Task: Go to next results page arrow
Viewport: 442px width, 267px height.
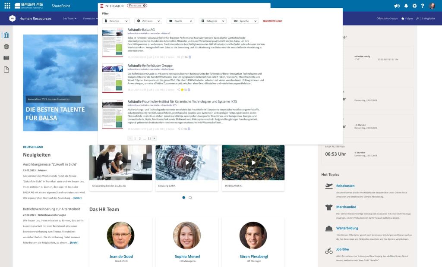Action: click(x=154, y=138)
